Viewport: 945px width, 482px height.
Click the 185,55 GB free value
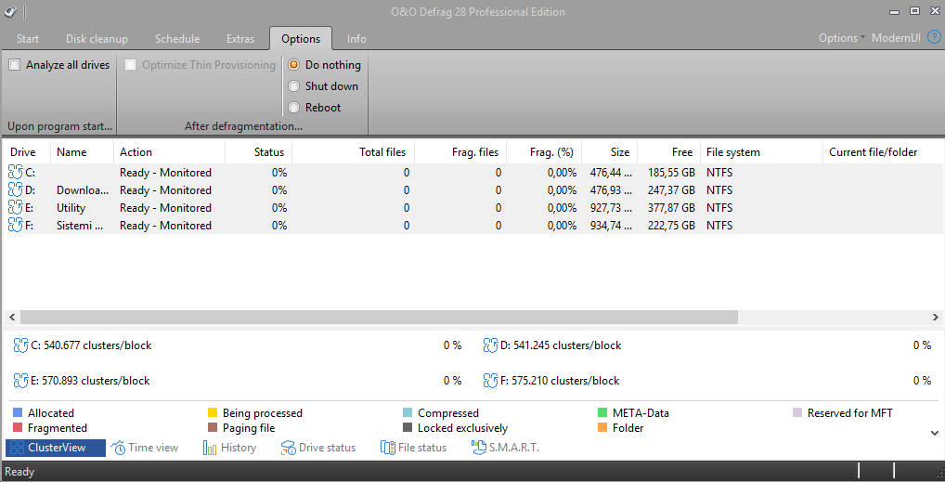click(x=671, y=173)
